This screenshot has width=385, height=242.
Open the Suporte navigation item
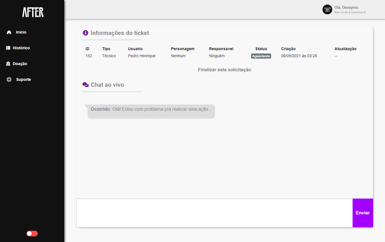pos(23,79)
